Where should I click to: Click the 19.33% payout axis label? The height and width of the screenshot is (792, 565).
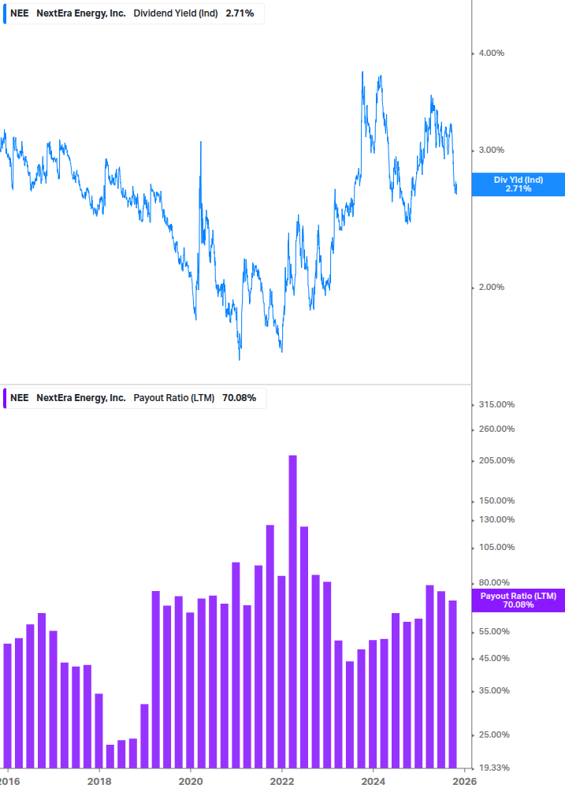pyautogui.click(x=494, y=768)
